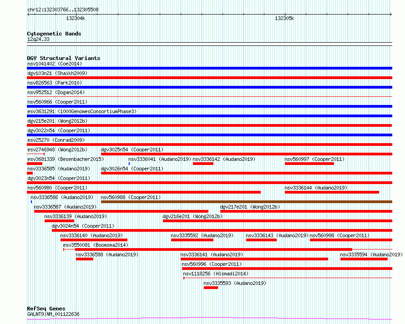Open the GALNT9|NM_001122636 gene label

click(53, 314)
